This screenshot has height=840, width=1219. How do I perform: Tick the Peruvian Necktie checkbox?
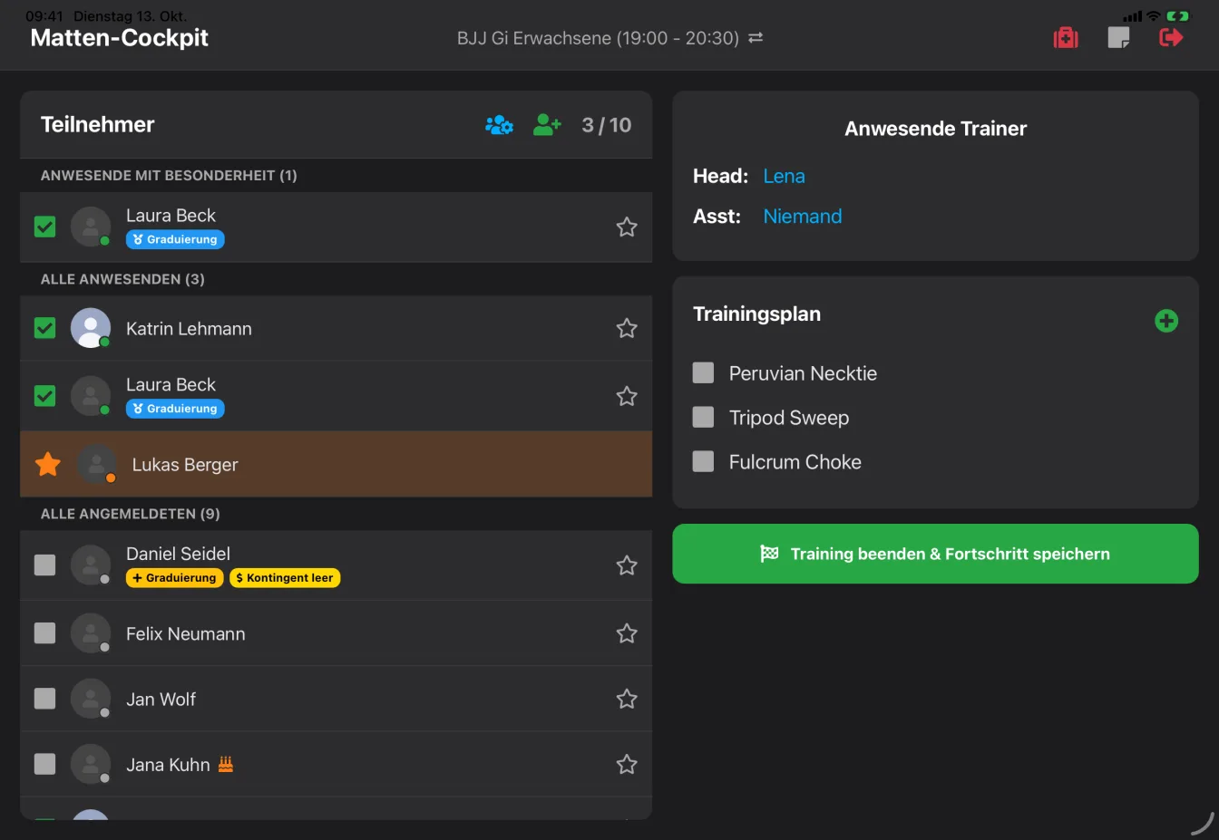click(x=703, y=372)
